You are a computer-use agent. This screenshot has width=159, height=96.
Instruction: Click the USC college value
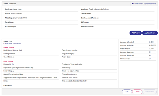[x=25, y=18]
